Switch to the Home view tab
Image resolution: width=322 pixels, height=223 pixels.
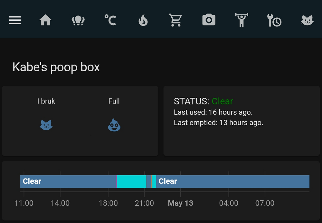[x=45, y=20]
